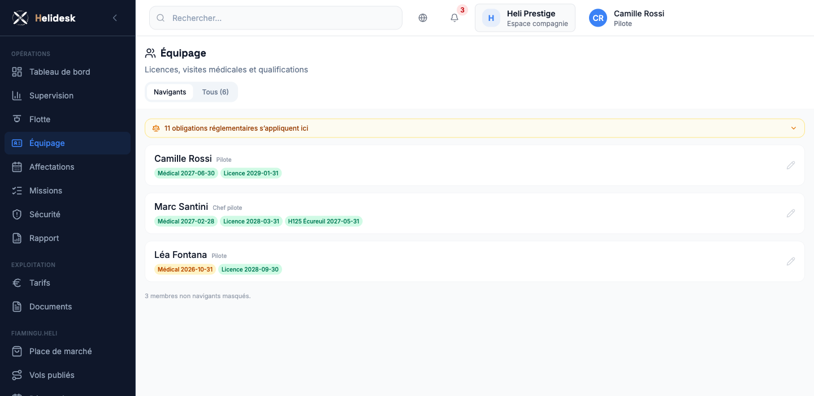Open the language globe icon
This screenshot has height=396, width=814.
423,18
